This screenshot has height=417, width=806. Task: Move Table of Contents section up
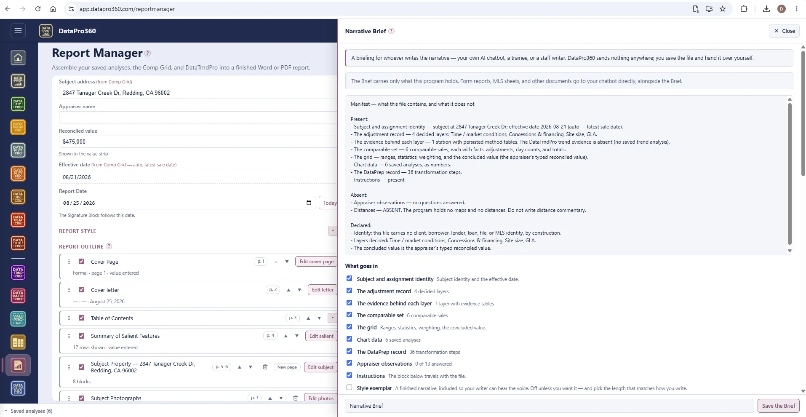point(308,318)
